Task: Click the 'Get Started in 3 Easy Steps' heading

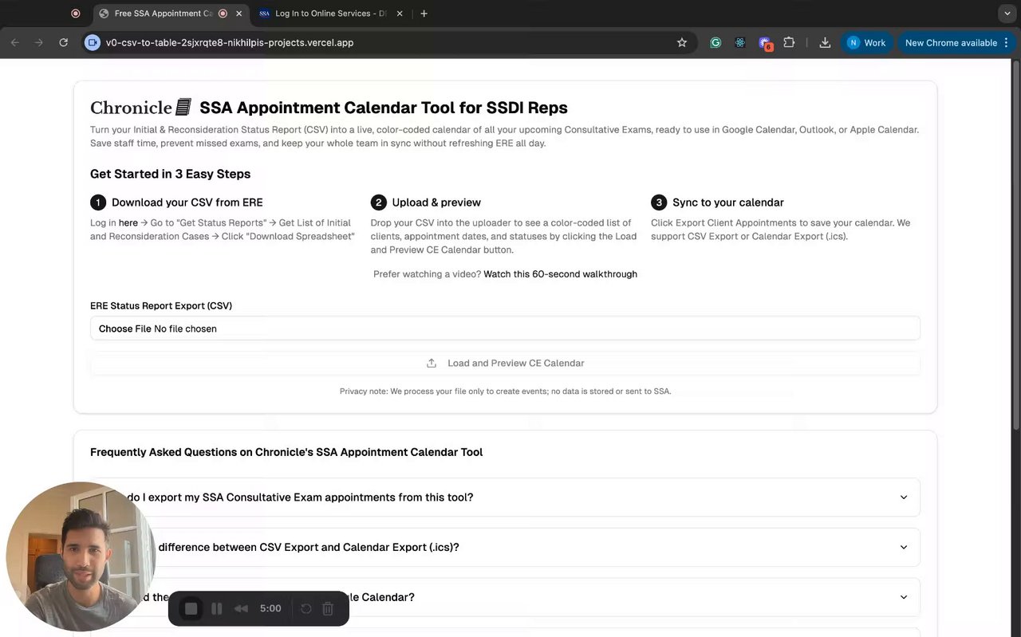Action: (170, 174)
